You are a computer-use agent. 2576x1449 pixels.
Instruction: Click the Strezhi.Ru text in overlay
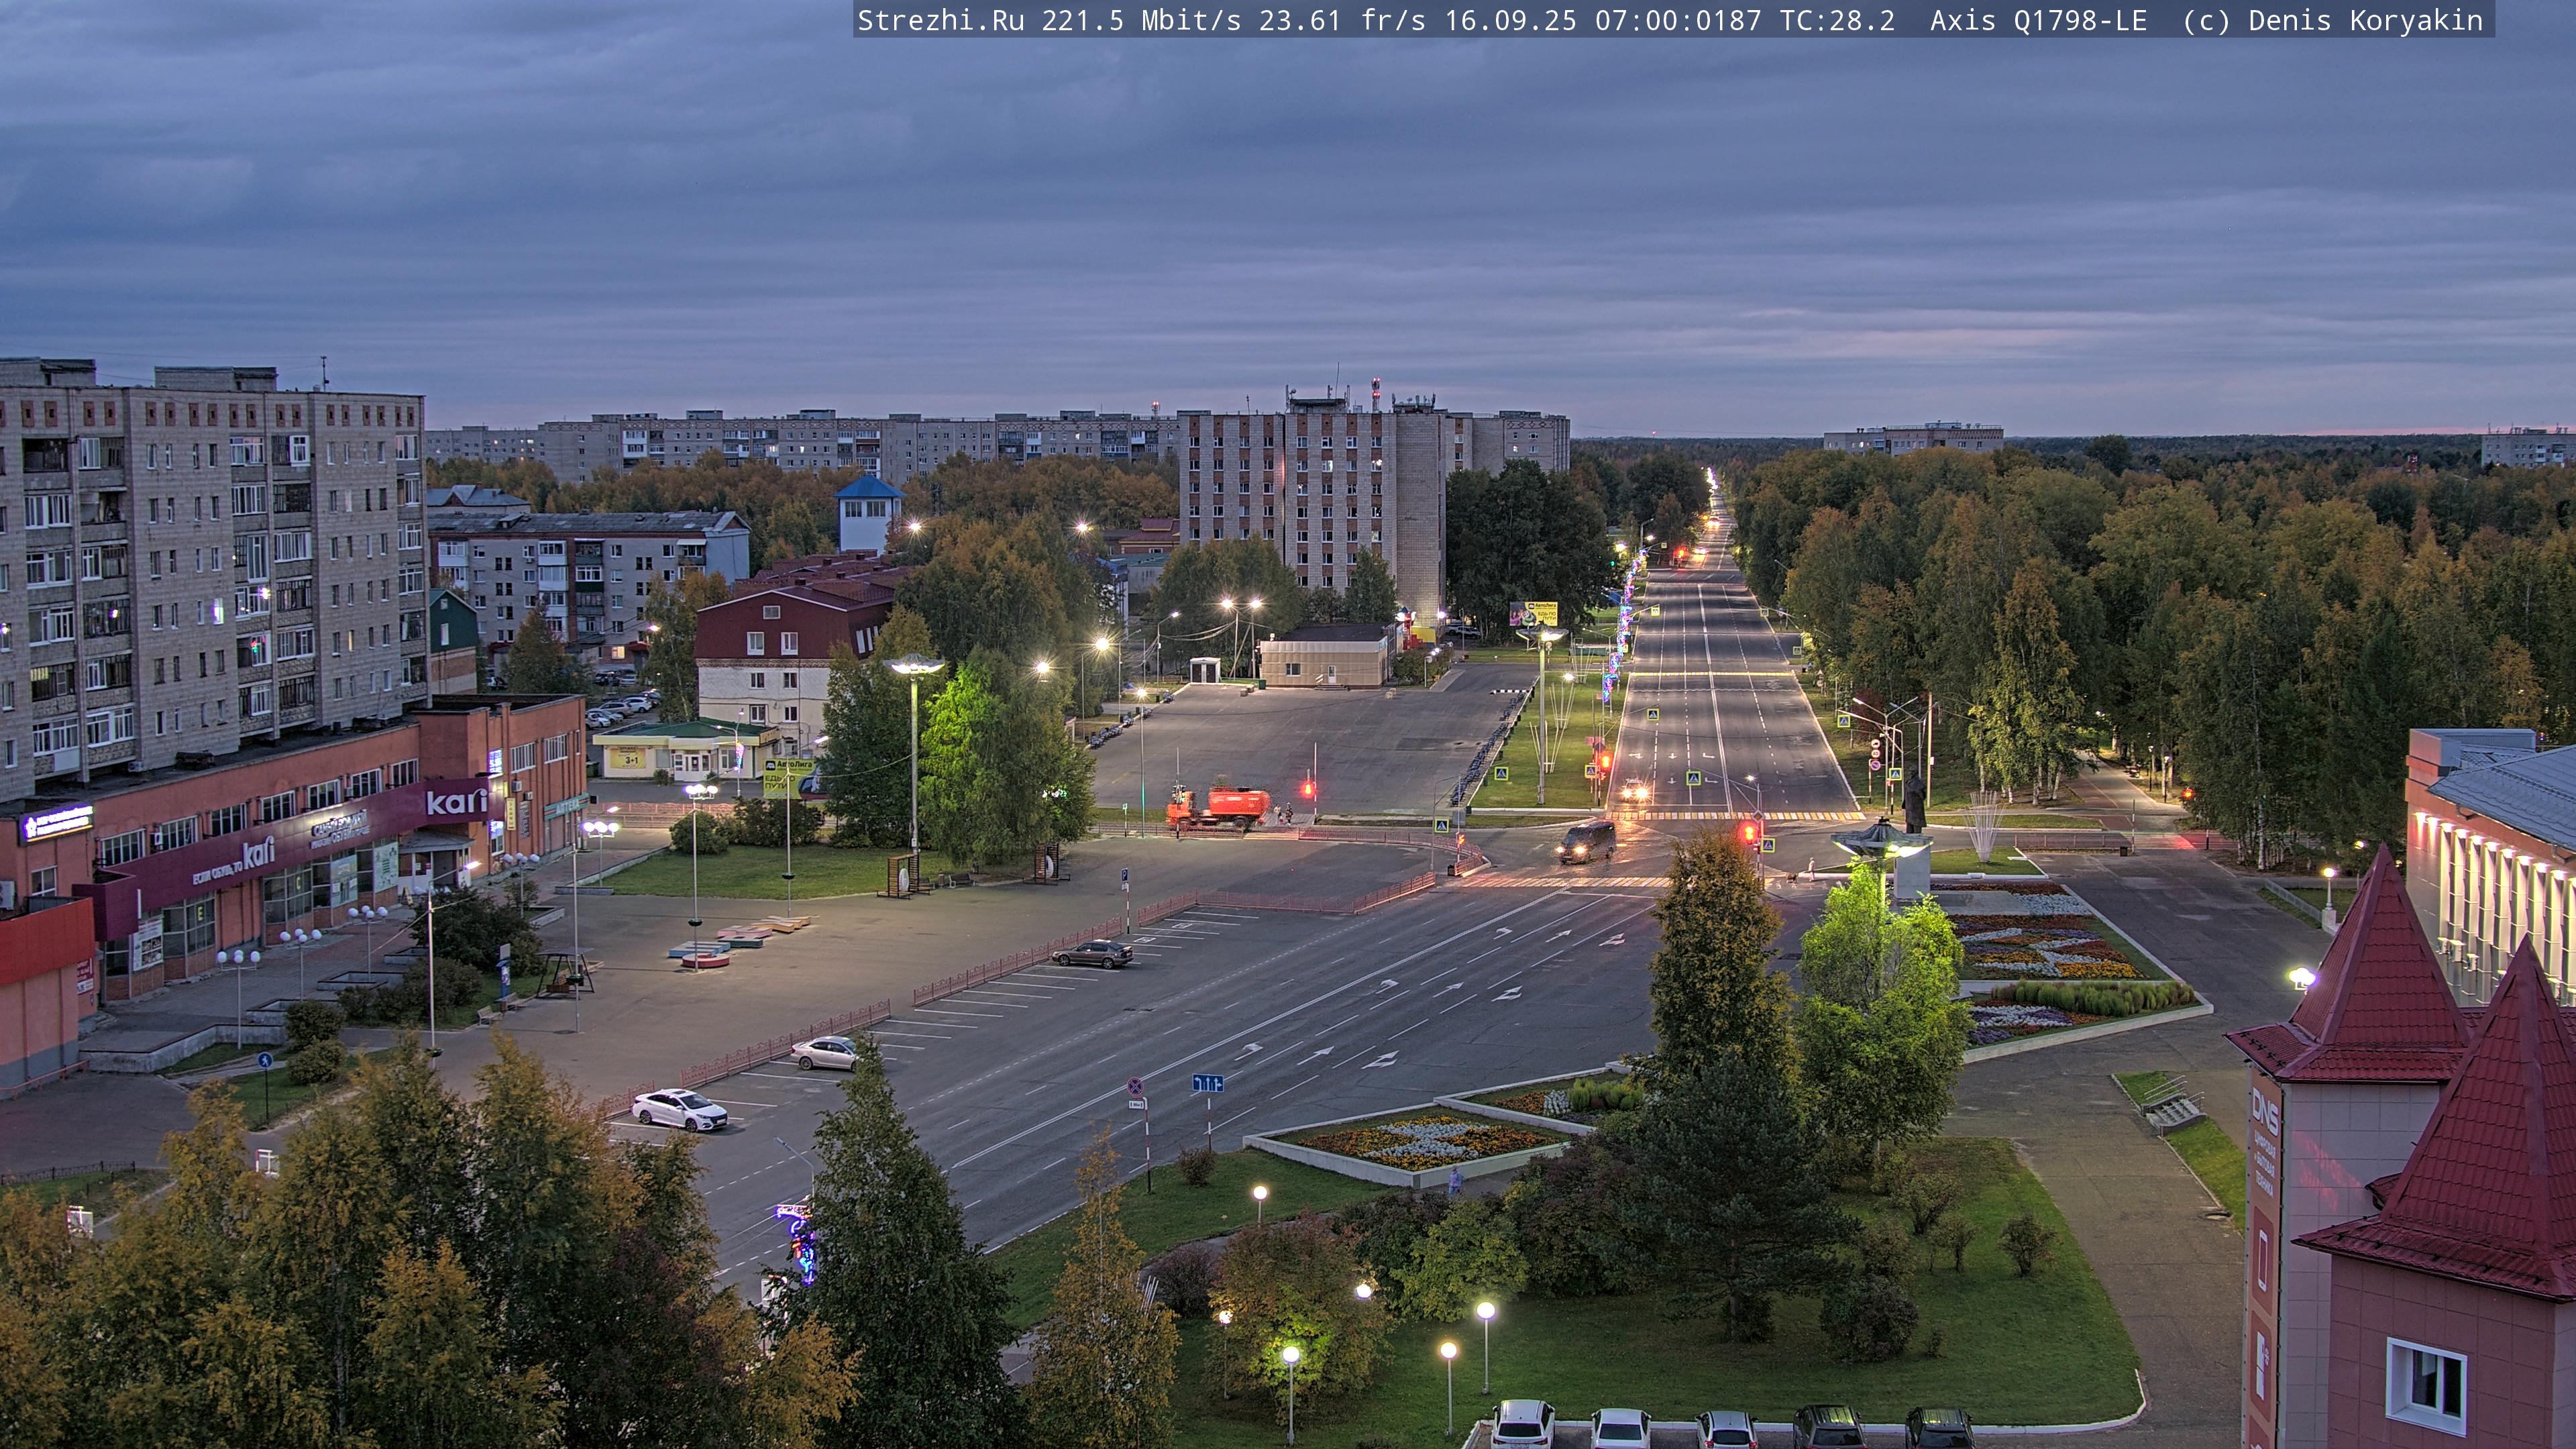(x=940, y=20)
